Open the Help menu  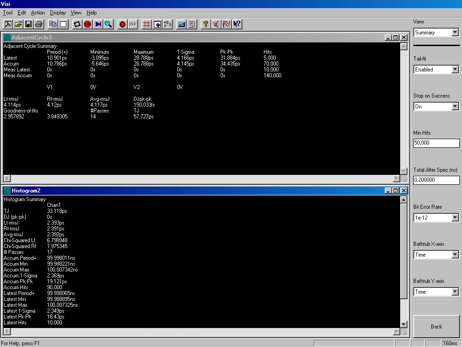[x=92, y=13]
